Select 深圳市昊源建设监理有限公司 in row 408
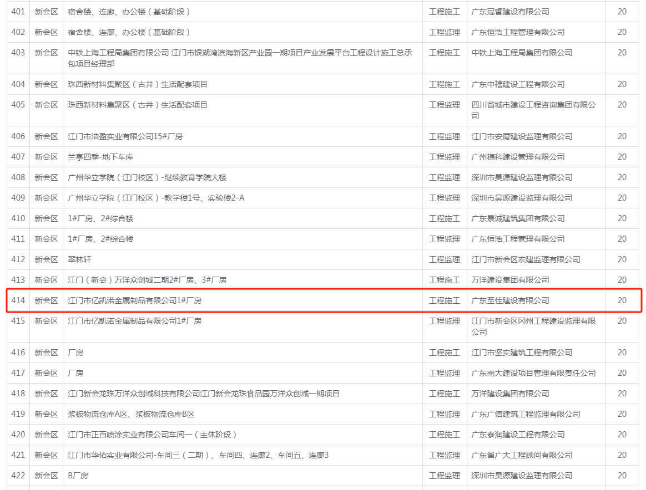Image resolution: width=646 pixels, height=490 pixels. coord(522,177)
